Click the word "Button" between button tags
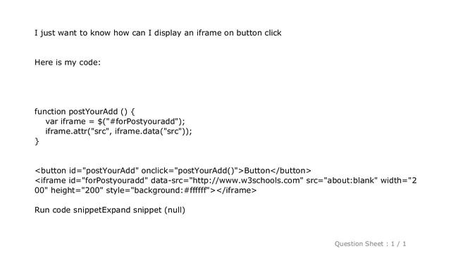Image resolution: width=451 pixels, height=253 pixels. (x=257, y=171)
